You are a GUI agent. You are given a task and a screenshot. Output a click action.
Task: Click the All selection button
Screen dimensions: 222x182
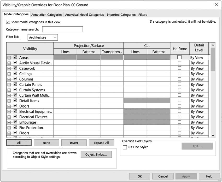(x=19, y=143)
